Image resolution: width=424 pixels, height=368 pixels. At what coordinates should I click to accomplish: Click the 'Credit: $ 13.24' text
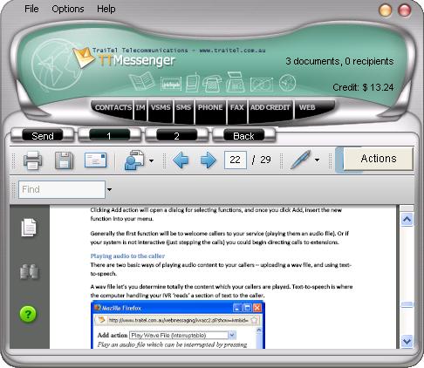point(363,87)
